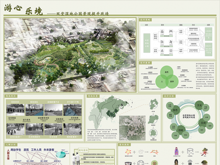Viewport: 220px width, 165px height.
Task: Click the stone table site photo above 空间功能单一
Action: 16,129
